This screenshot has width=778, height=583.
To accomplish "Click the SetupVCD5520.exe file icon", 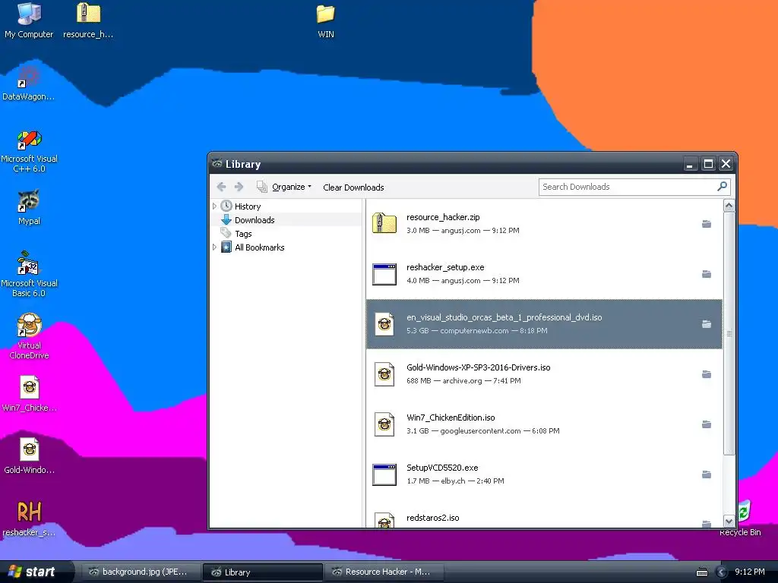I will pyautogui.click(x=384, y=474).
